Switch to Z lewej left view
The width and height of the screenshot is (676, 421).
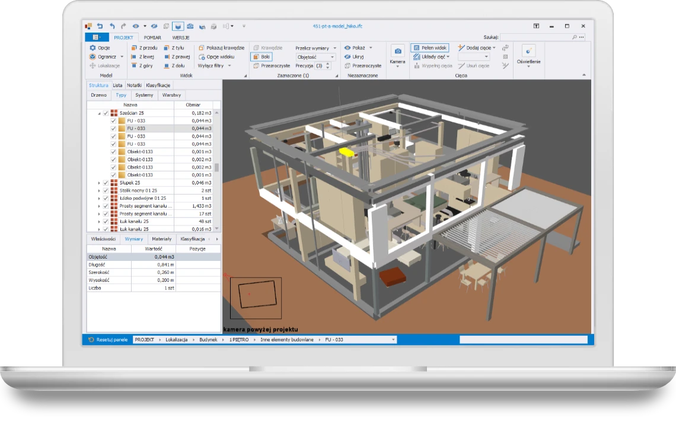pyautogui.click(x=142, y=56)
